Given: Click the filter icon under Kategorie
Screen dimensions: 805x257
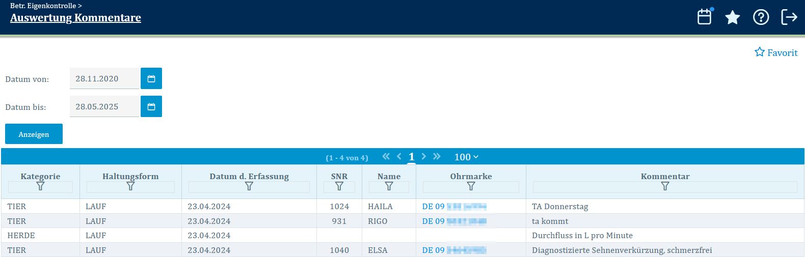Looking at the screenshot, I should [x=40, y=187].
